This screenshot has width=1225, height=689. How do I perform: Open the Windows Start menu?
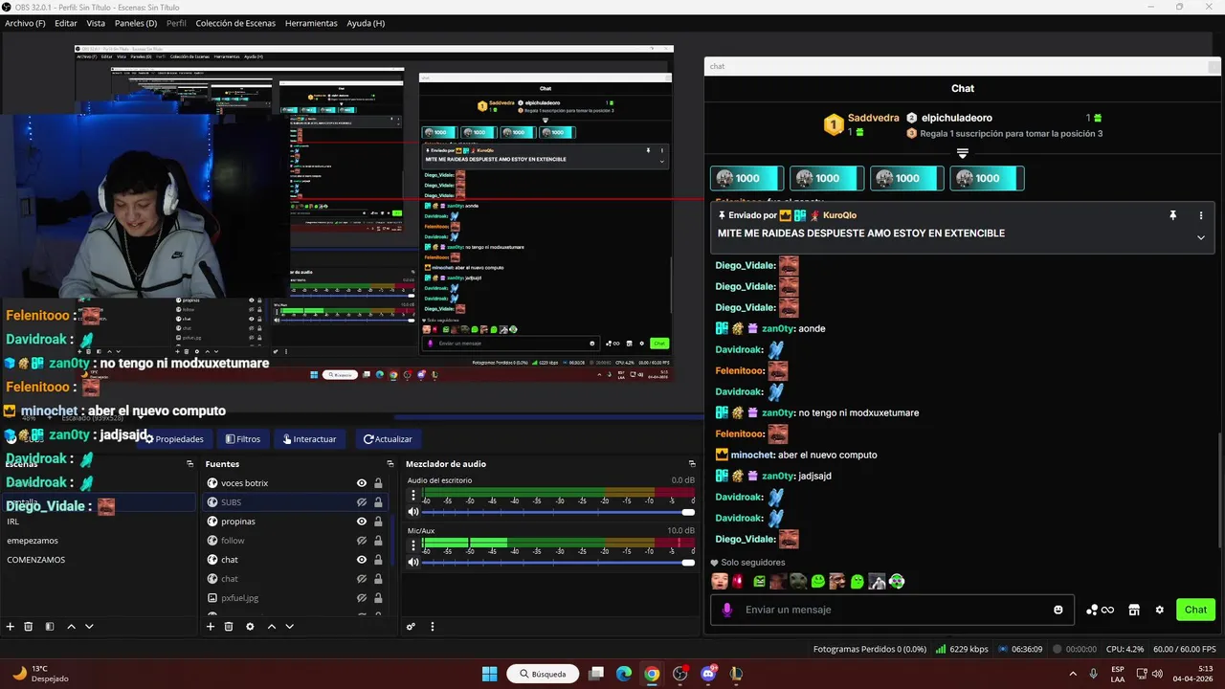(x=490, y=674)
